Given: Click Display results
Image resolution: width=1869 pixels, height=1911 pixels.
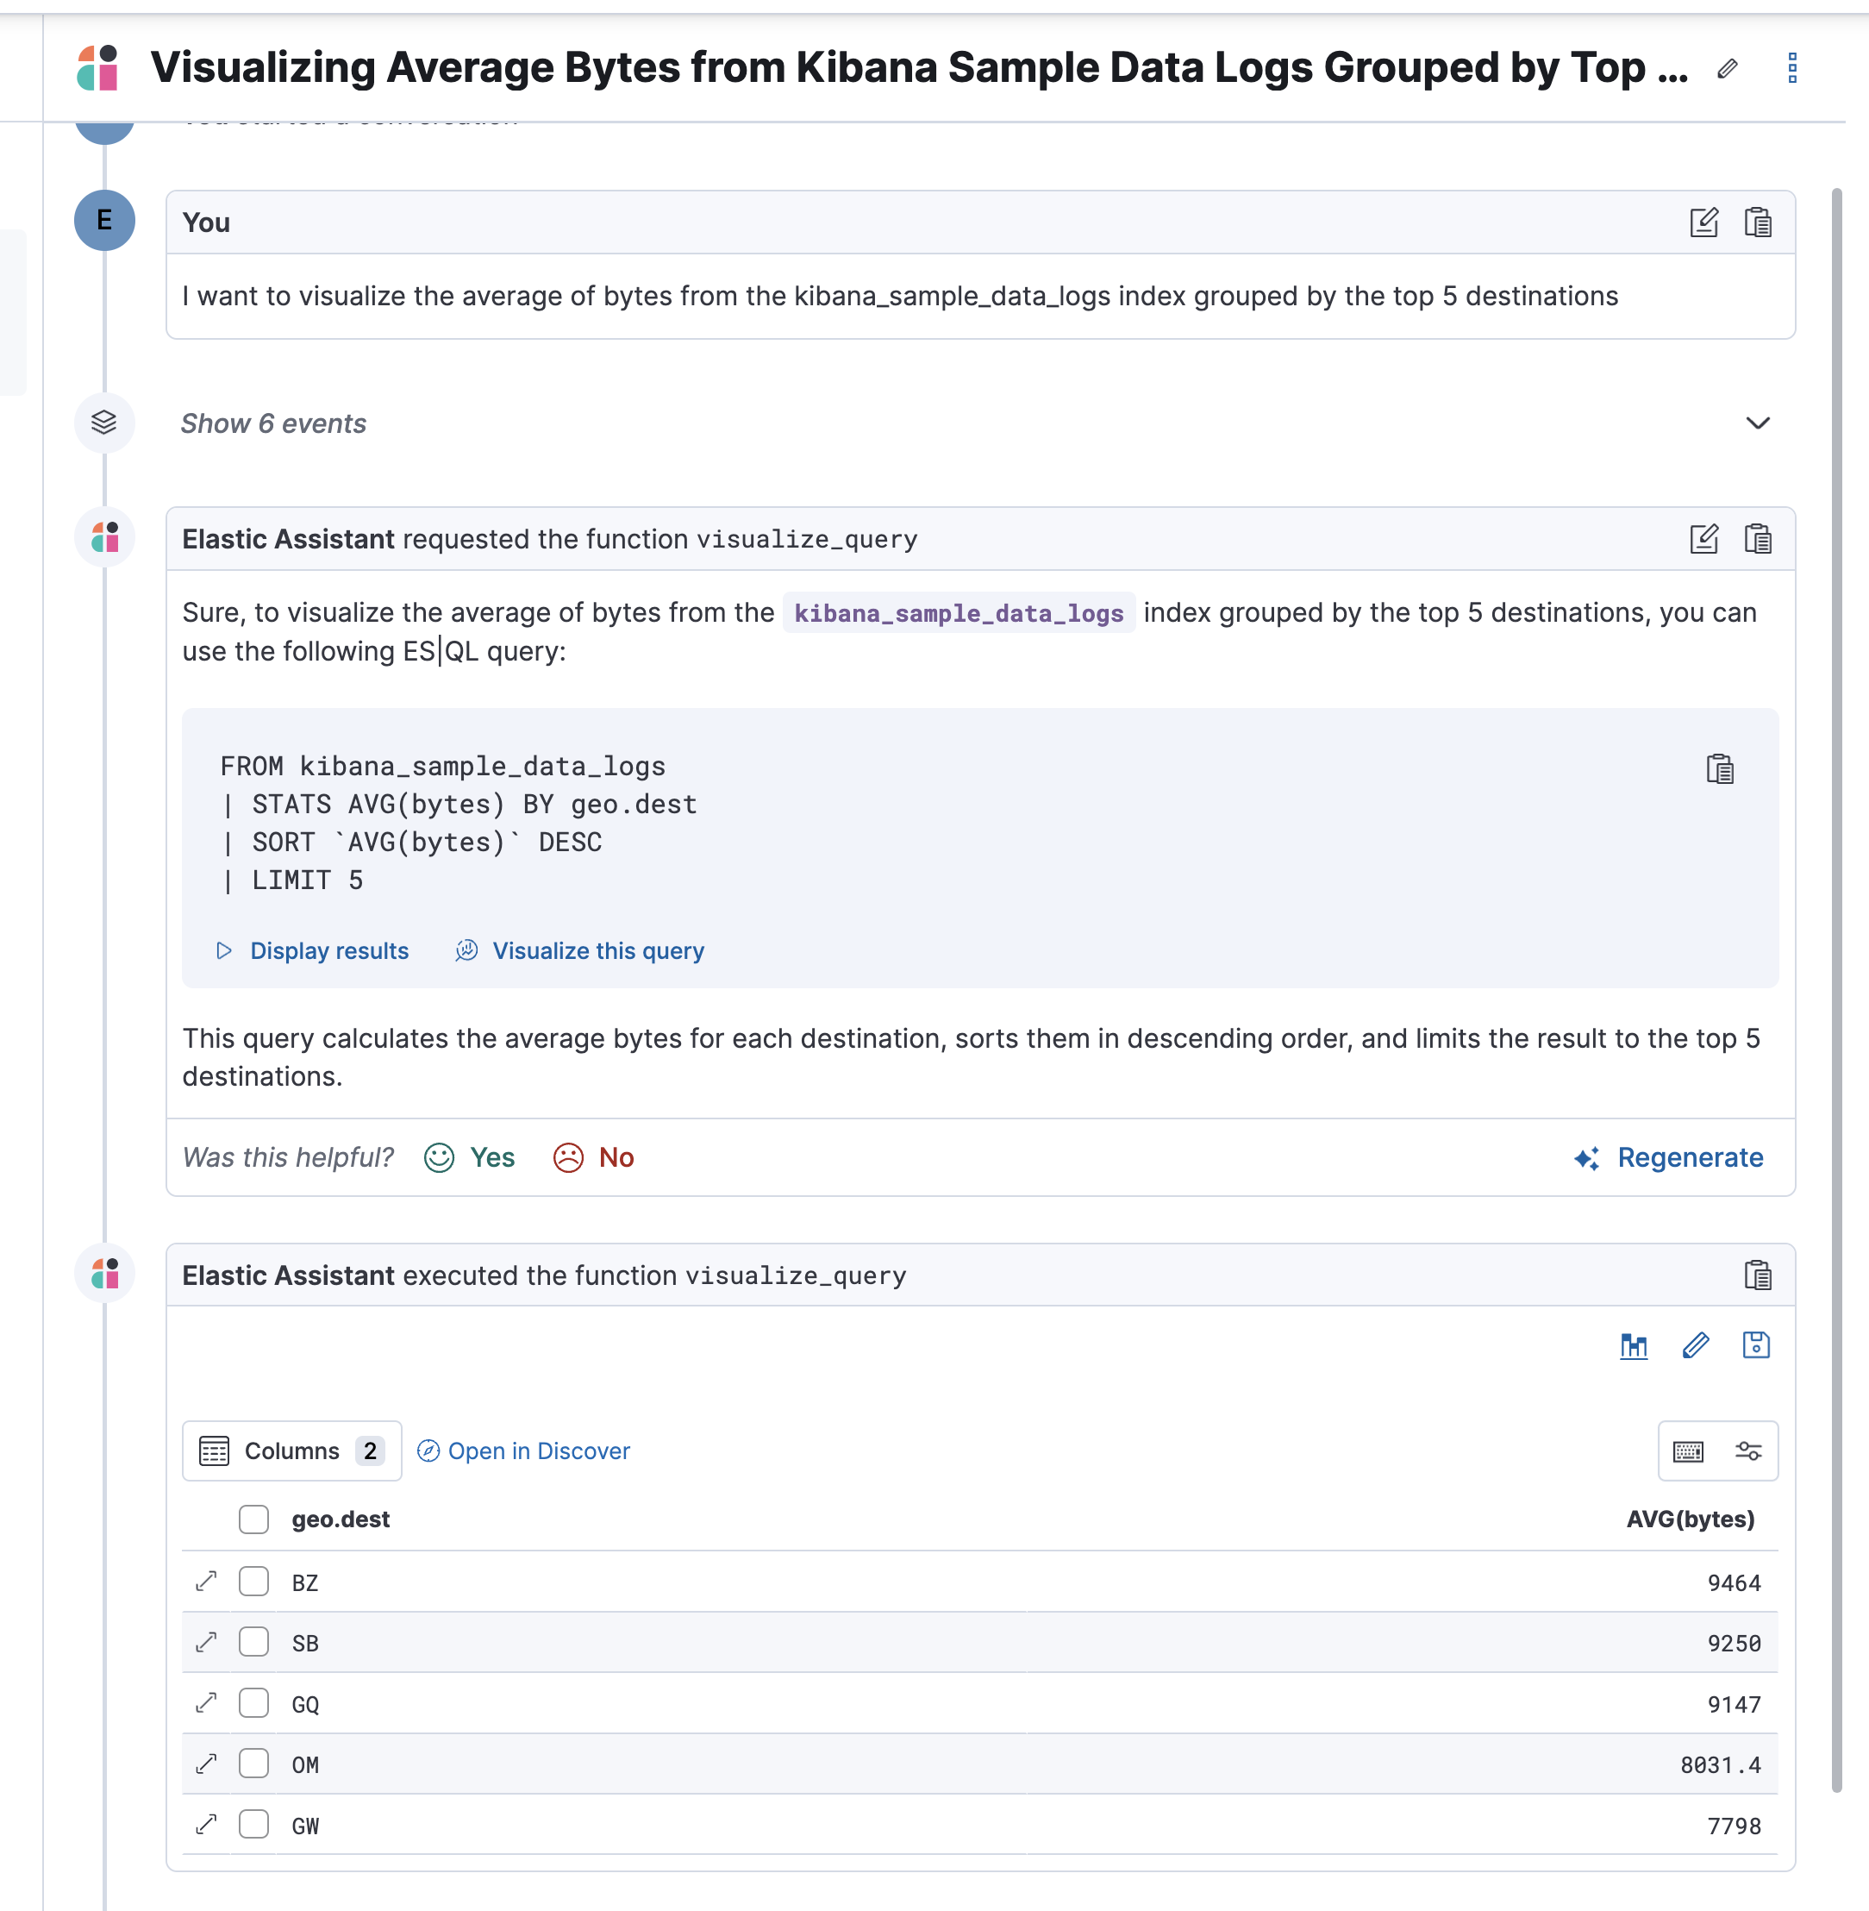Looking at the screenshot, I should [x=312, y=950].
